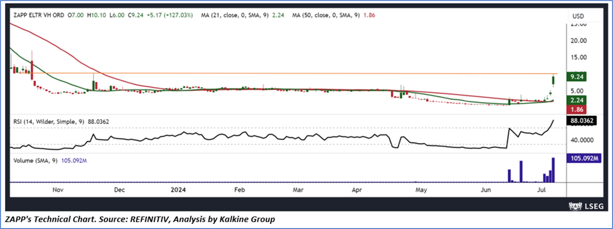Click the Dec label on the time axis
The width and height of the screenshot is (613, 229).
119,190
